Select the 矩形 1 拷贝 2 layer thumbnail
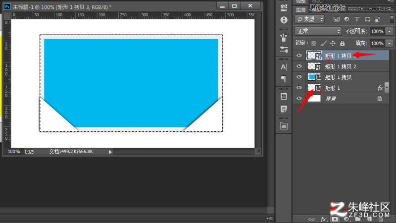The image size is (396, 223). coord(314,66)
